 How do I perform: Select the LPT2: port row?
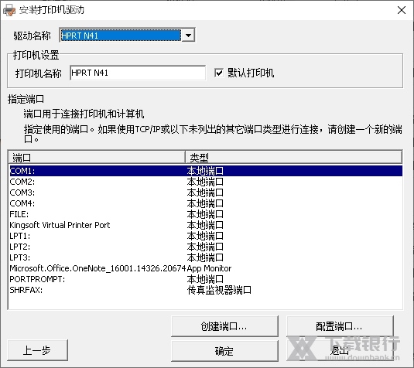(x=206, y=247)
